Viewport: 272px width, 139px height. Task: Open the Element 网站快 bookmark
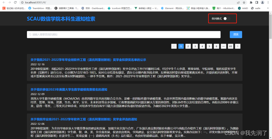tap(172, 8)
